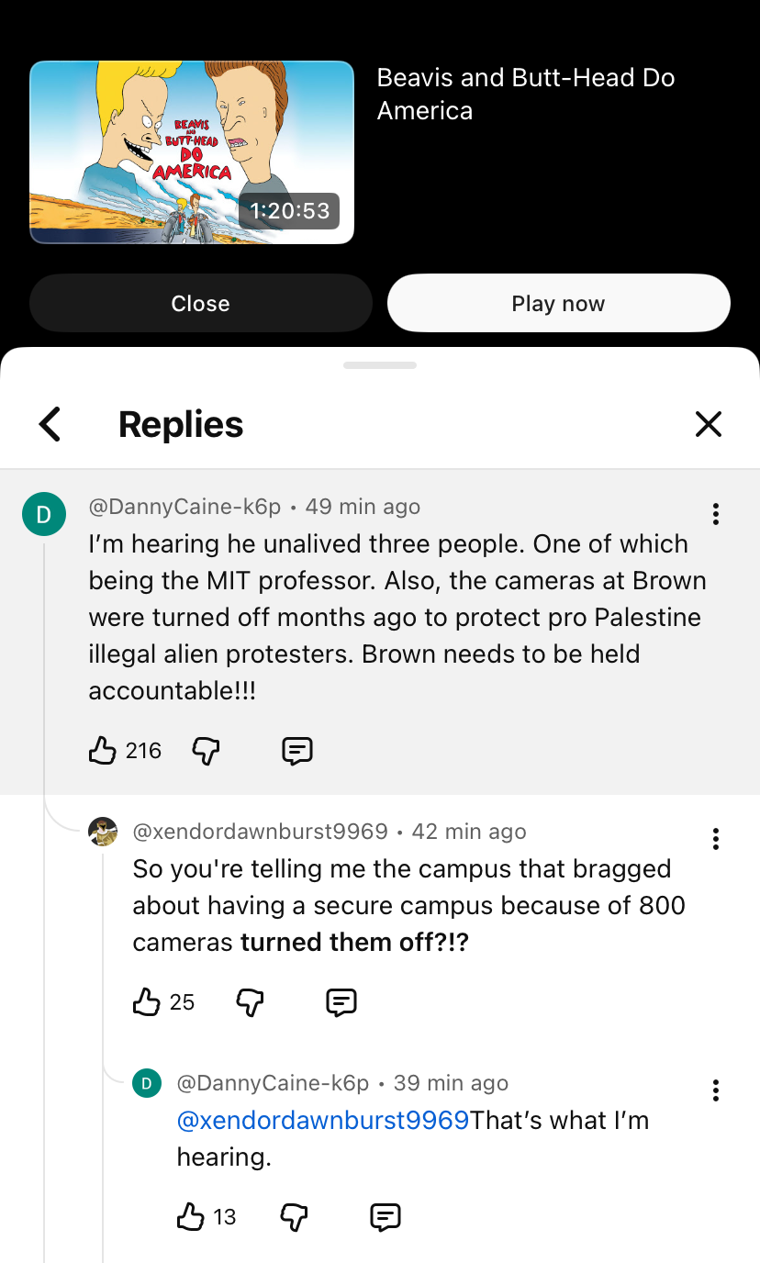The image size is (760, 1263).
Task: Dislike the "That's what I'm hearing" reply
Action: pyautogui.click(x=294, y=1217)
